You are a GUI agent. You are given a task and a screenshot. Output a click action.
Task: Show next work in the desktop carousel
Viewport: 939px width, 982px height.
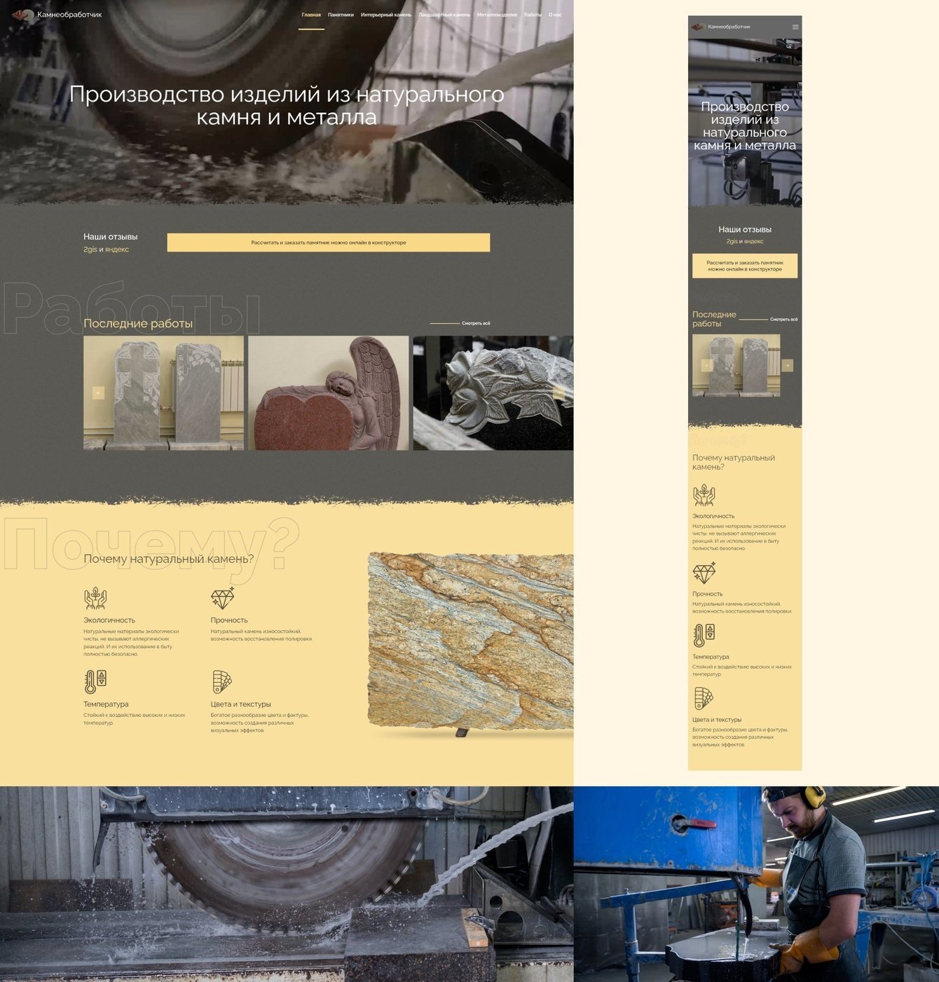(x=558, y=393)
